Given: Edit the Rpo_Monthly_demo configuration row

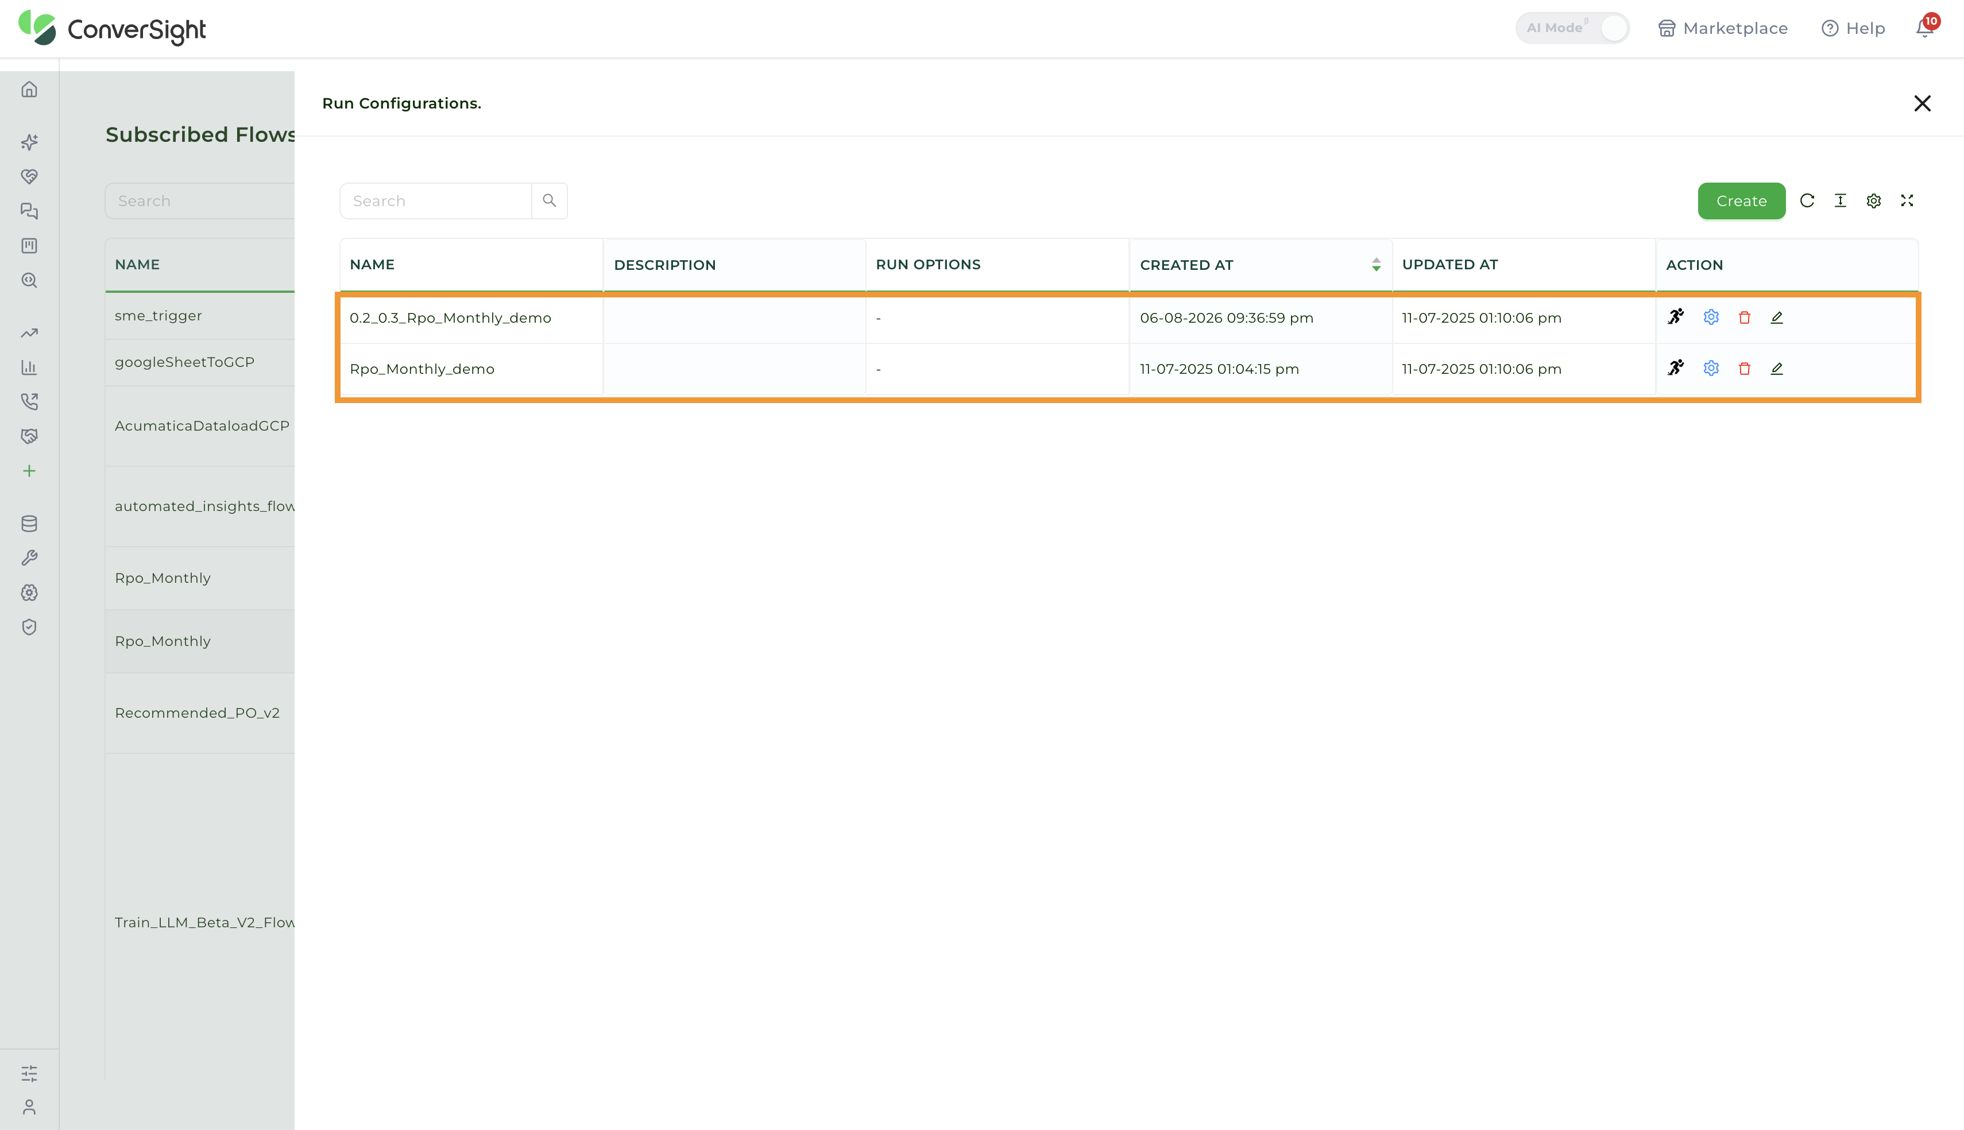Looking at the screenshot, I should (x=1777, y=369).
